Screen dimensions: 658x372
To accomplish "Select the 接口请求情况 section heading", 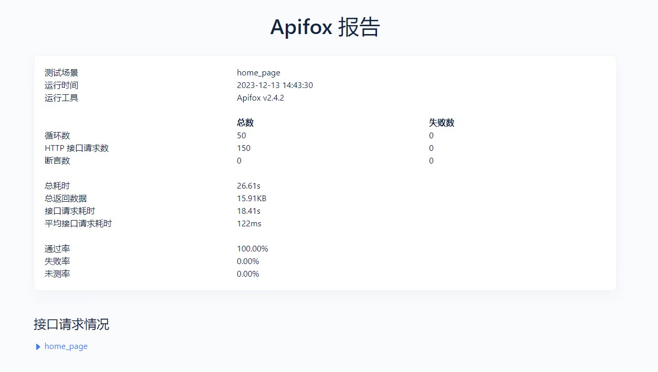I will [x=71, y=324].
